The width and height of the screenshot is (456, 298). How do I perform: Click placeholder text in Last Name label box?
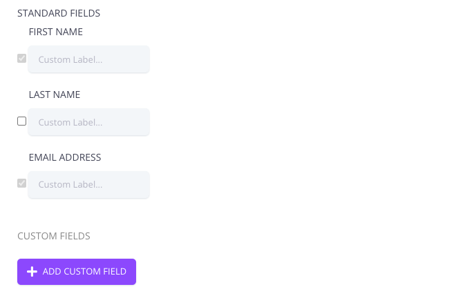[70, 122]
